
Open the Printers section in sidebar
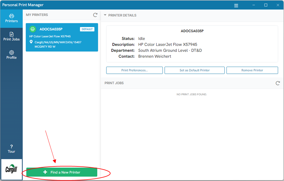tap(11, 18)
